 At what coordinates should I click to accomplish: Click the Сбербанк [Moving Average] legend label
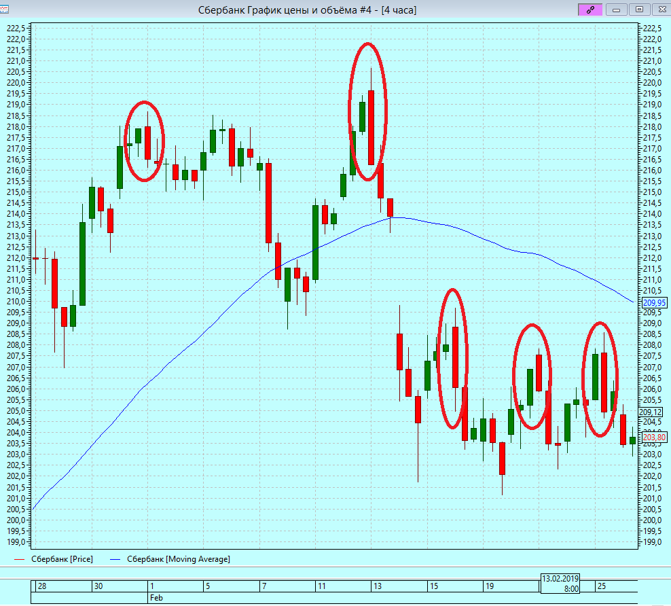click(x=179, y=559)
